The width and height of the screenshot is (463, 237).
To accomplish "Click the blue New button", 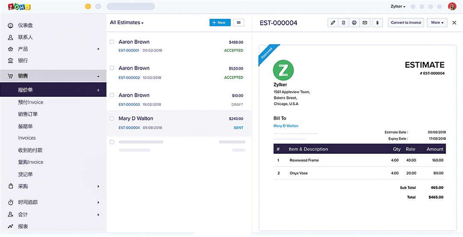I will [x=220, y=22].
